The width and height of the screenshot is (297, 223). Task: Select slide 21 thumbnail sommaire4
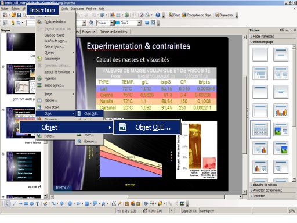tap(24, 166)
